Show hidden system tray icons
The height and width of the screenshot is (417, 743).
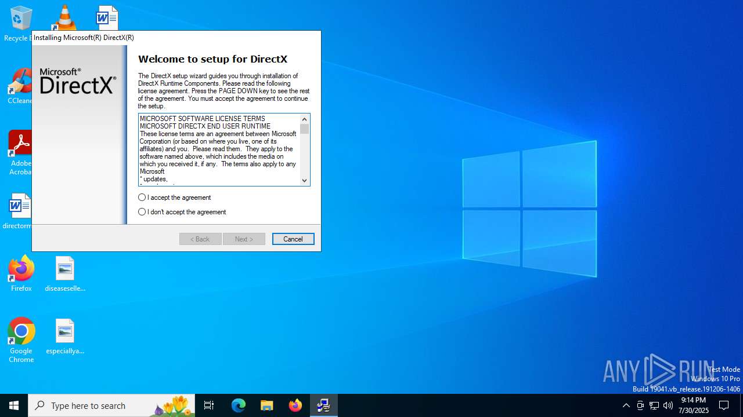click(626, 405)
